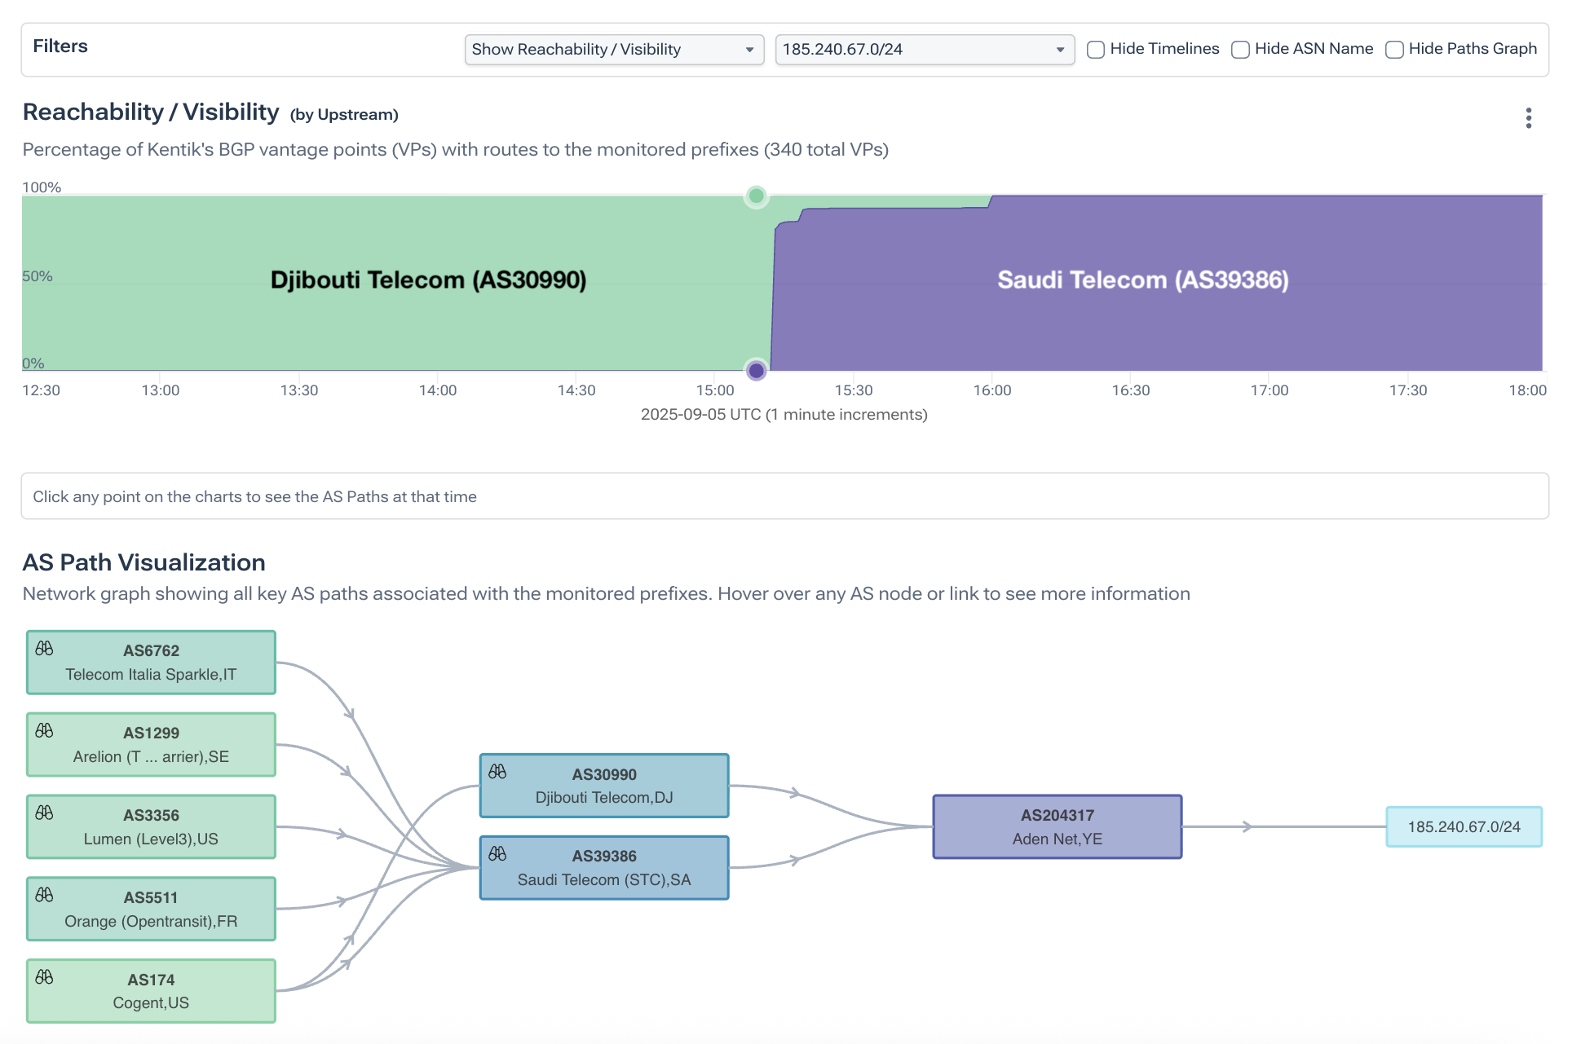
Task: Click the 100% y-axis label
Action: click(x=42, y=187)
